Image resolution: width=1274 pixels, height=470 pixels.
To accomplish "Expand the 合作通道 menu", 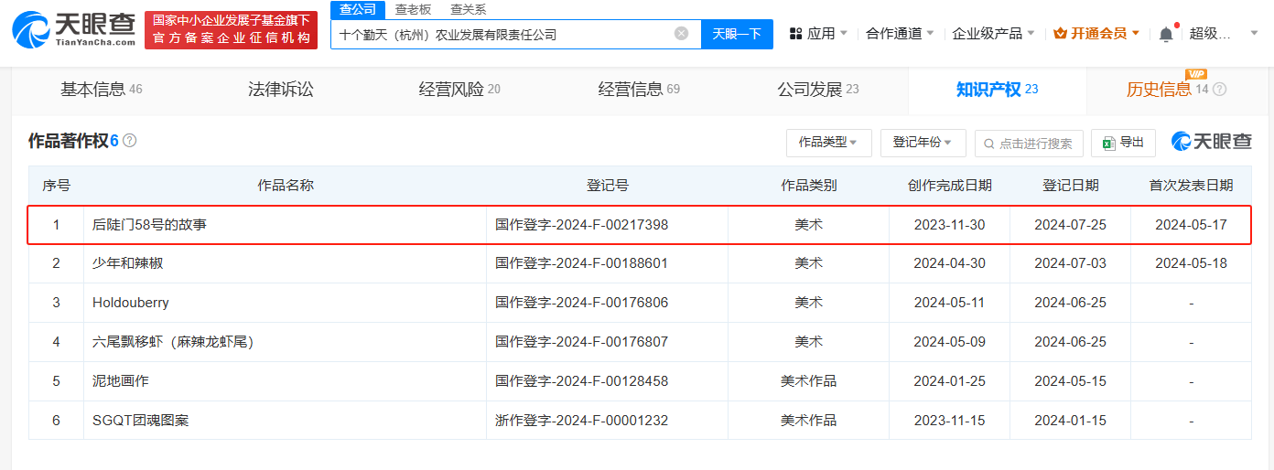I will 901,34.
